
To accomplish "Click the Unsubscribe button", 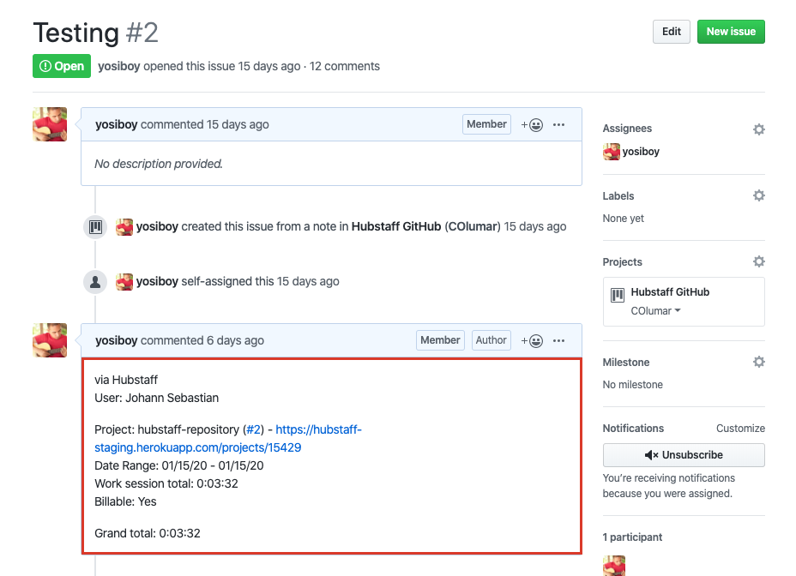I will pyautogui.click(x=683, y=454).
